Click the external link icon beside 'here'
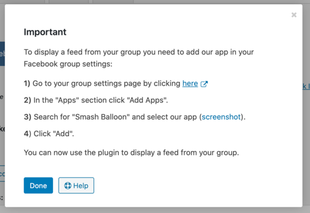Screen dimensions: 310x213 tap(204, 84)
